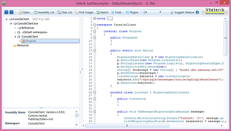Maximize the JustDecompile window

click(x=217, y=2)
